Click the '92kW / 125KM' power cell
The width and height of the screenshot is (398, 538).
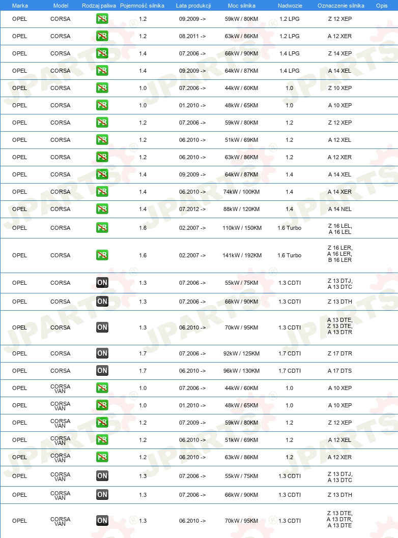pos(241,353)
